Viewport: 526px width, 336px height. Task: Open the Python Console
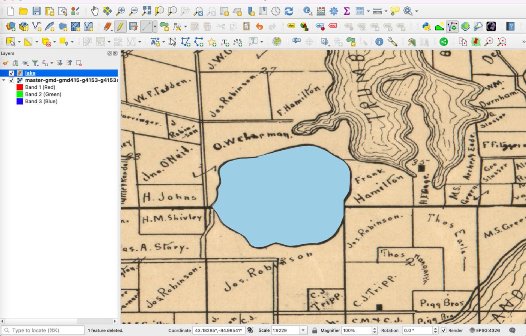point(426,26)
